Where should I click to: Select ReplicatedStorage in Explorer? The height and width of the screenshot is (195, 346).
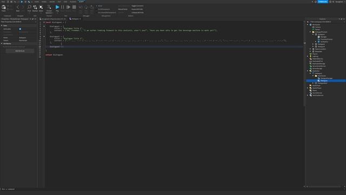point(318,64)
